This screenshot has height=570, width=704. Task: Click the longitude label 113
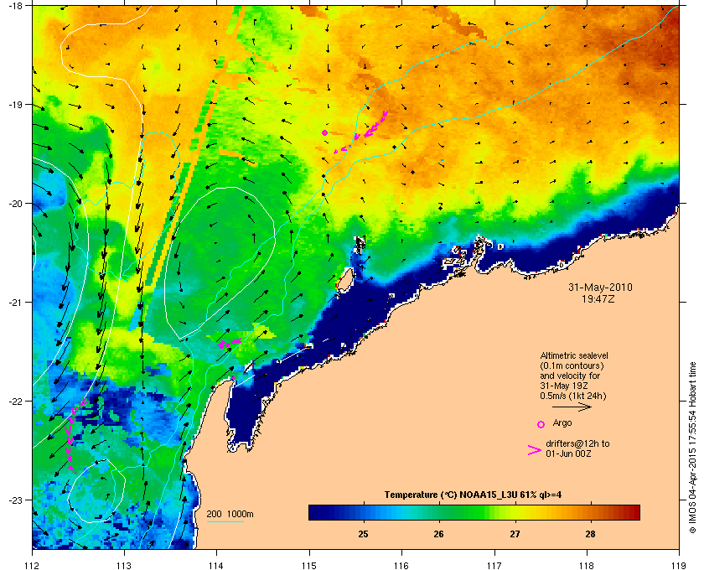click(x=124, y=566)
